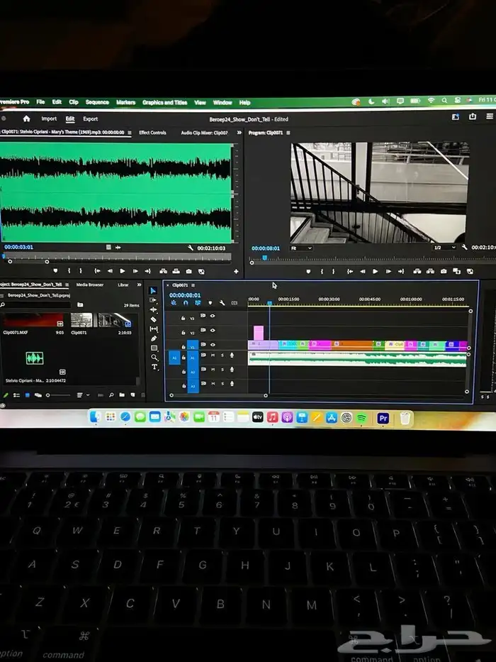The height and width of the screenshot is (662, 496).
Task: Select the Razor tool
Action: click(x=154, y=319)
